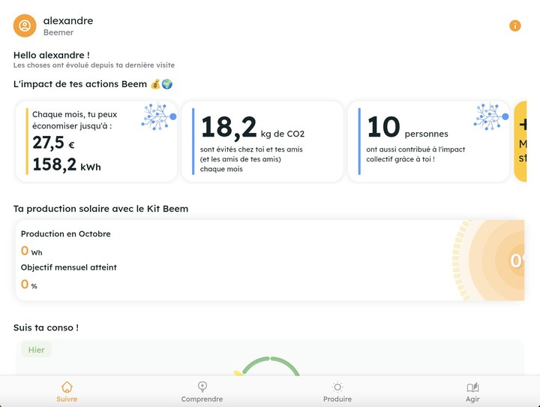The height and width of the screenshot is (407, 540).
Task: Tap the Agir book icon
Action: tap(472, 387)
